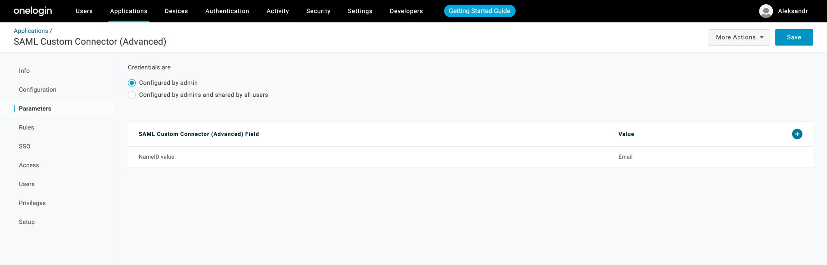This screenshot has height=265, width=827.
Task: Open the Security top menu
Action: 318,11
